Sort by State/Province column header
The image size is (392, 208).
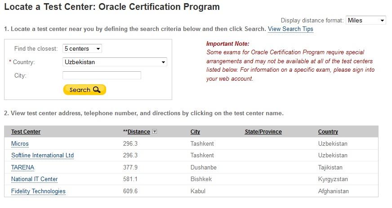(x=263, y=132)
